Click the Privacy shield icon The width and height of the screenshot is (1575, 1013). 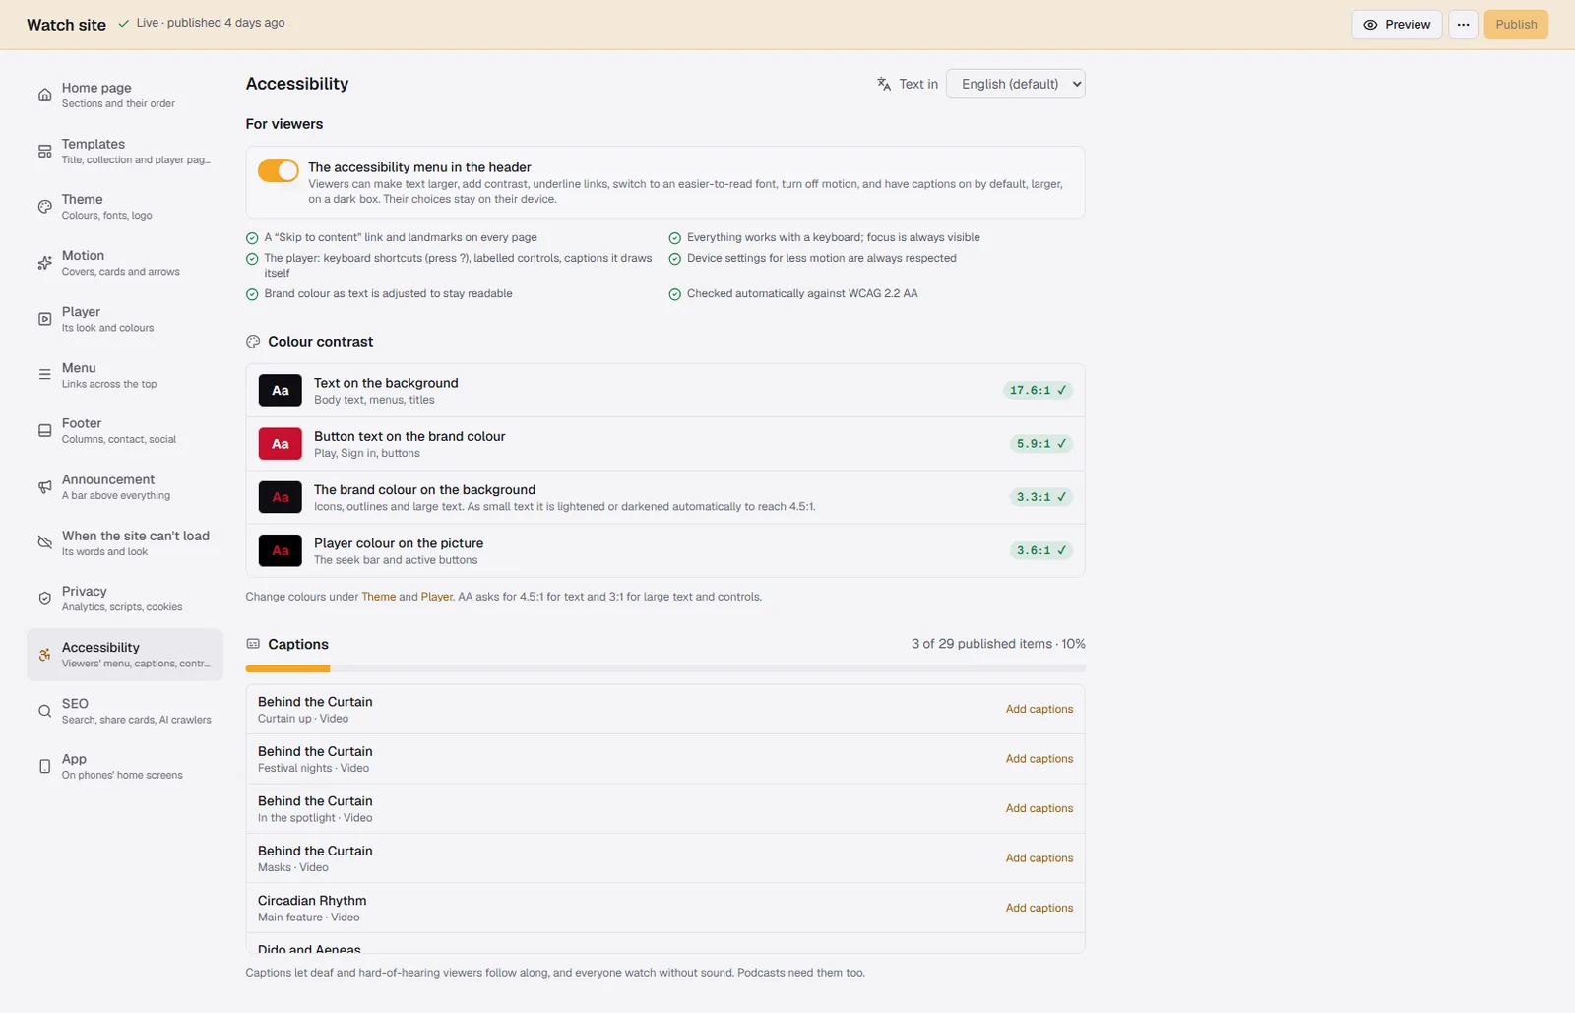[x=44, y=599]
